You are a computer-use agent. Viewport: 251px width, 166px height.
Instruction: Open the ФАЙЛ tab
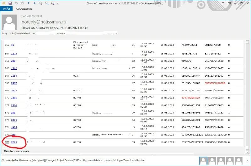(6, 9)
